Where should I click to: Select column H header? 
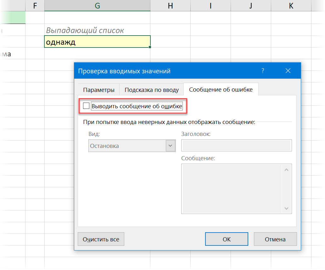pos(170,5)
